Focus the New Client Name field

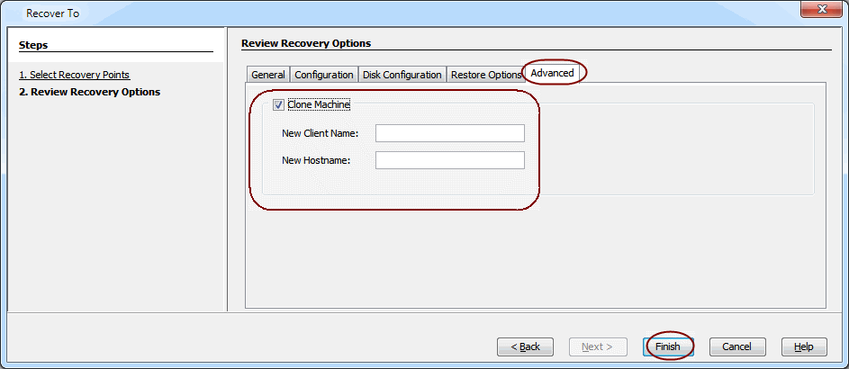tap(449, 133)
